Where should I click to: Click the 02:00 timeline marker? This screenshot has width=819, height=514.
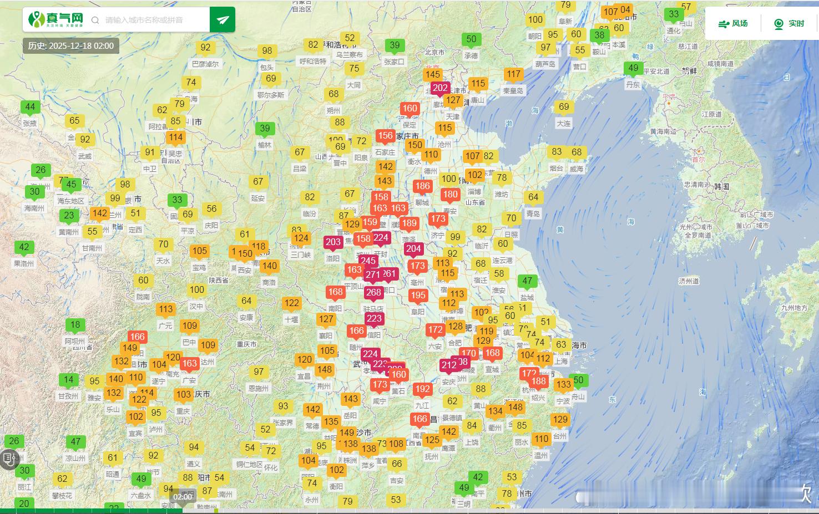tap(183, 497)
